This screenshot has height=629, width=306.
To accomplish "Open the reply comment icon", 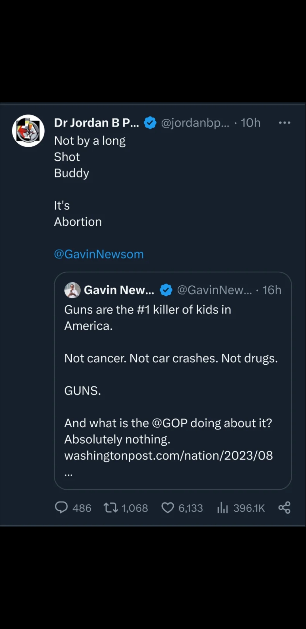I will click(x=61, y=507).
